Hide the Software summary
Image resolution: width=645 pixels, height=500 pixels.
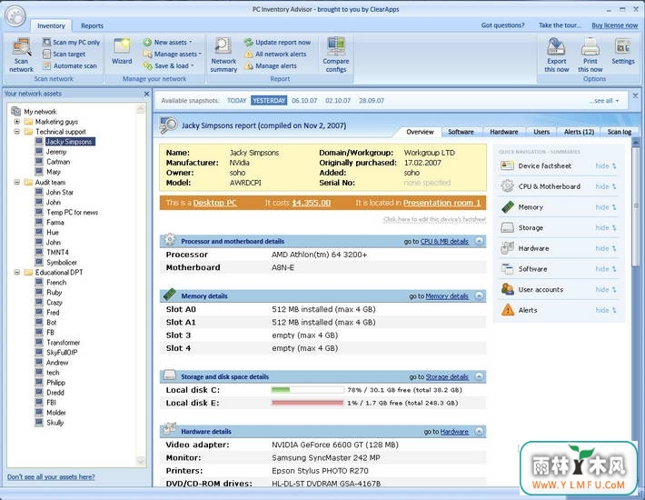(x=606, y=269)
